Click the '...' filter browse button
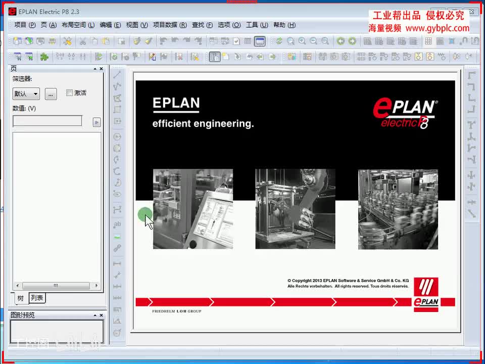Viewport: 485px width, 364px height. click(x=51, y=94)
